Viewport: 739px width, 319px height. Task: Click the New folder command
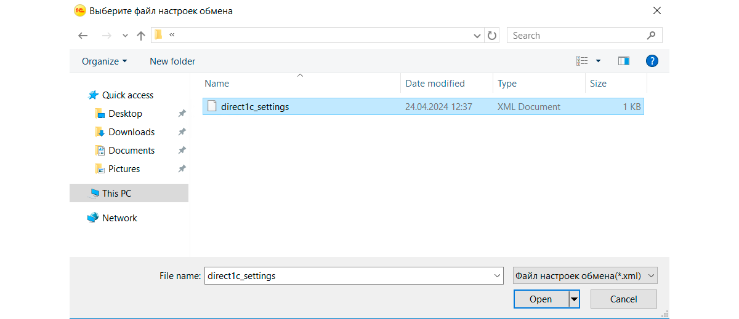(172, 61)
